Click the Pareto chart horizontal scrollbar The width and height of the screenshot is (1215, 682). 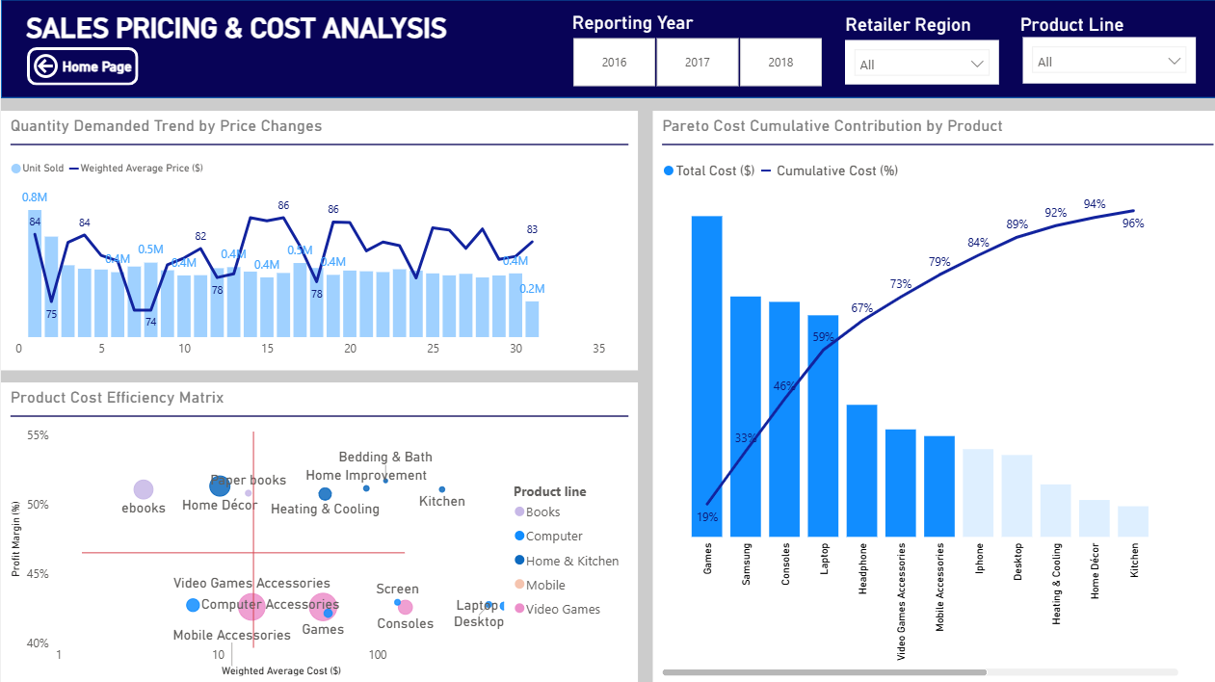(x=824, y=671)
